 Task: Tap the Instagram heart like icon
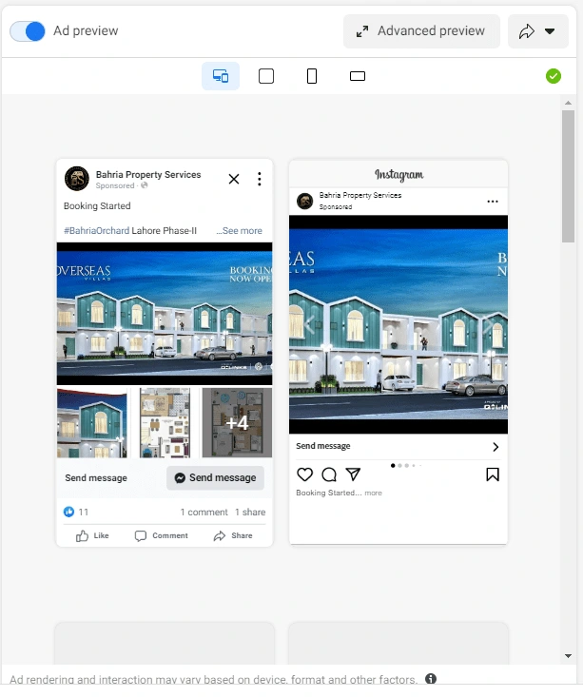coord(304,474)
